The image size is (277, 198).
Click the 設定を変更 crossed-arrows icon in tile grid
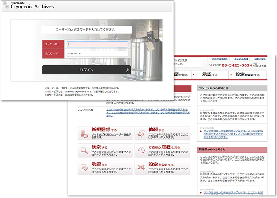(x=141, y=168)
